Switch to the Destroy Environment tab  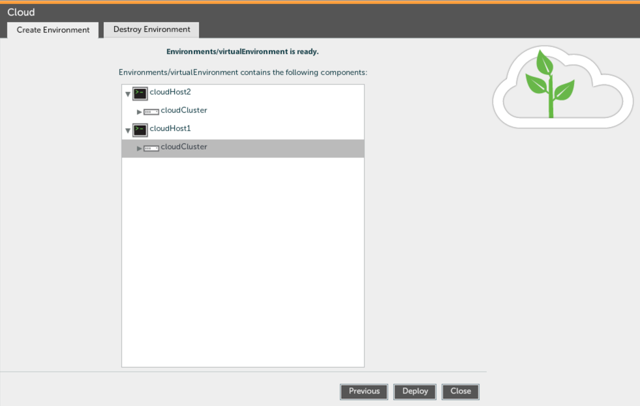(151, 29)
